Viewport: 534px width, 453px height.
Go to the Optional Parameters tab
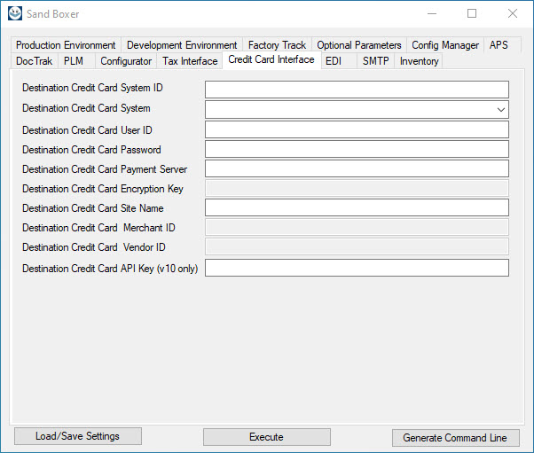(359, 45)
